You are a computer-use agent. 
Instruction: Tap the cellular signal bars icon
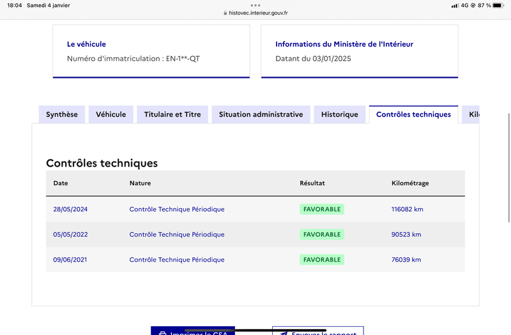pyautogui.click(x=455, y=6)
